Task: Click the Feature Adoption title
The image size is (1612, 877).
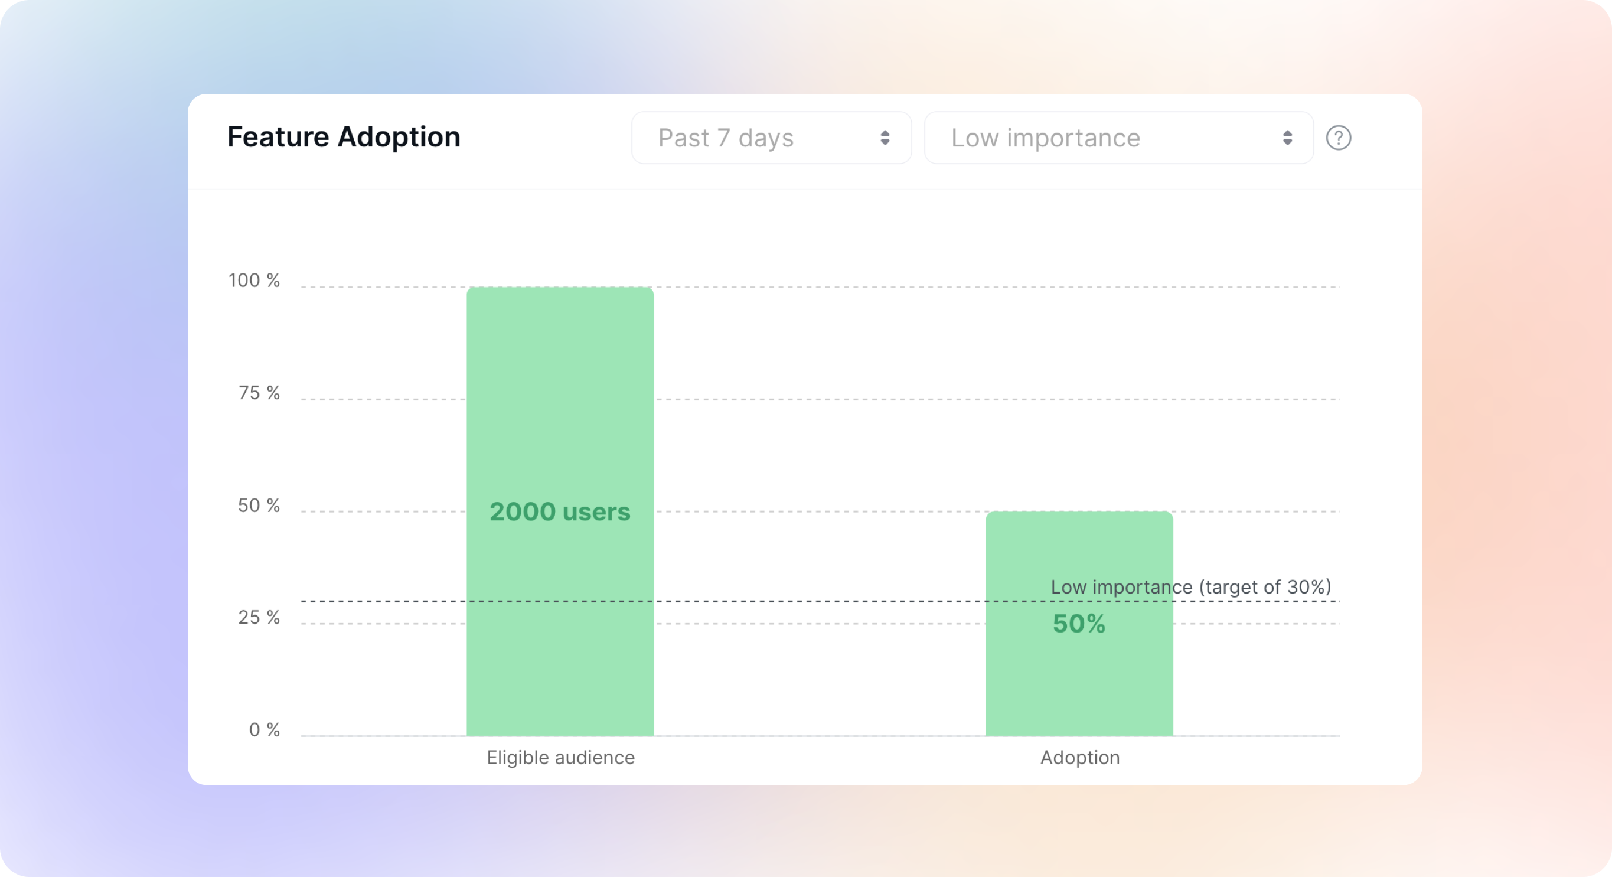Action: [x=344, y=137]
